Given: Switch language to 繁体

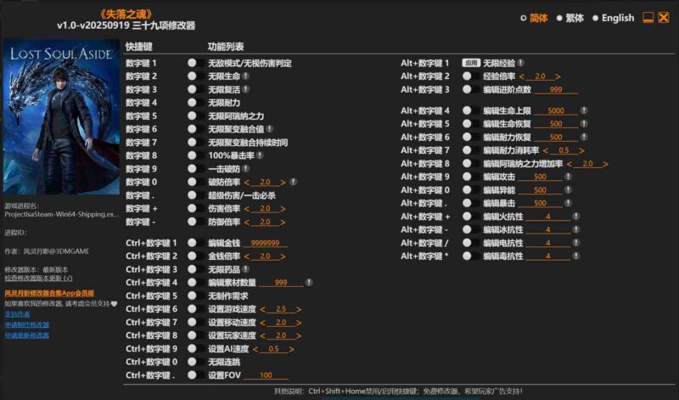Looking at the screenshot, I should coord(570,18).
